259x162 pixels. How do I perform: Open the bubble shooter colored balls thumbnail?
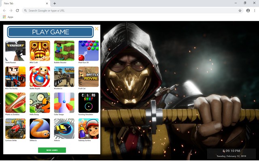click(x=89, y=51)
